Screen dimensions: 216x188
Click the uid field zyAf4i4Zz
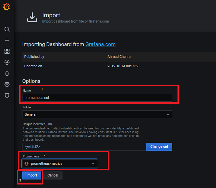pyautogui.click(x=84, y=147)
